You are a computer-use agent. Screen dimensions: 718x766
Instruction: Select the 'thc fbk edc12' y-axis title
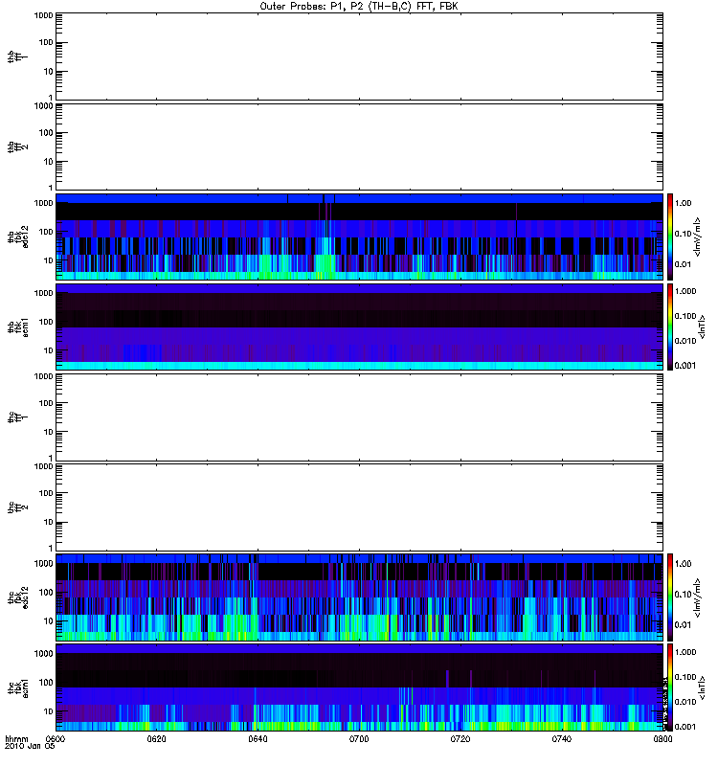point(18,597)
